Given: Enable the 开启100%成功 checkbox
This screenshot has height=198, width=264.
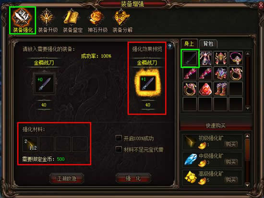Looking at the screenshot, I should point(119,138).
